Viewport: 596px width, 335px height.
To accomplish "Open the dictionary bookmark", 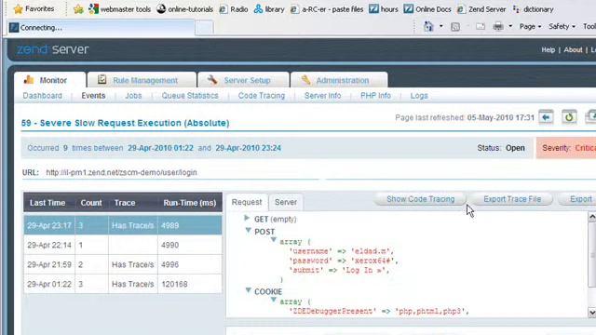I will pyautogui.click(x=533, y=9).
